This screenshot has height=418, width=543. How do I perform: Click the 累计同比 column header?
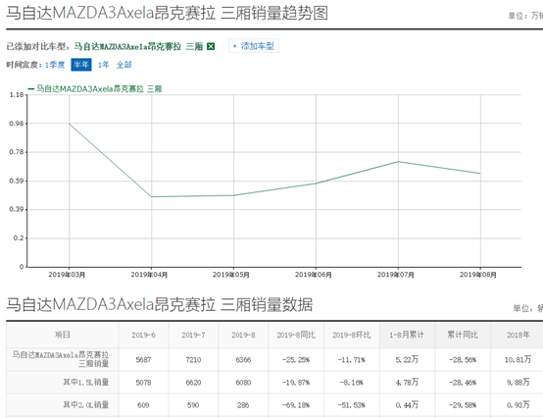(x=463, y=335)
